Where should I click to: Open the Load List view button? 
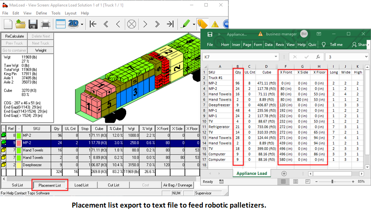tap(81, 185)
